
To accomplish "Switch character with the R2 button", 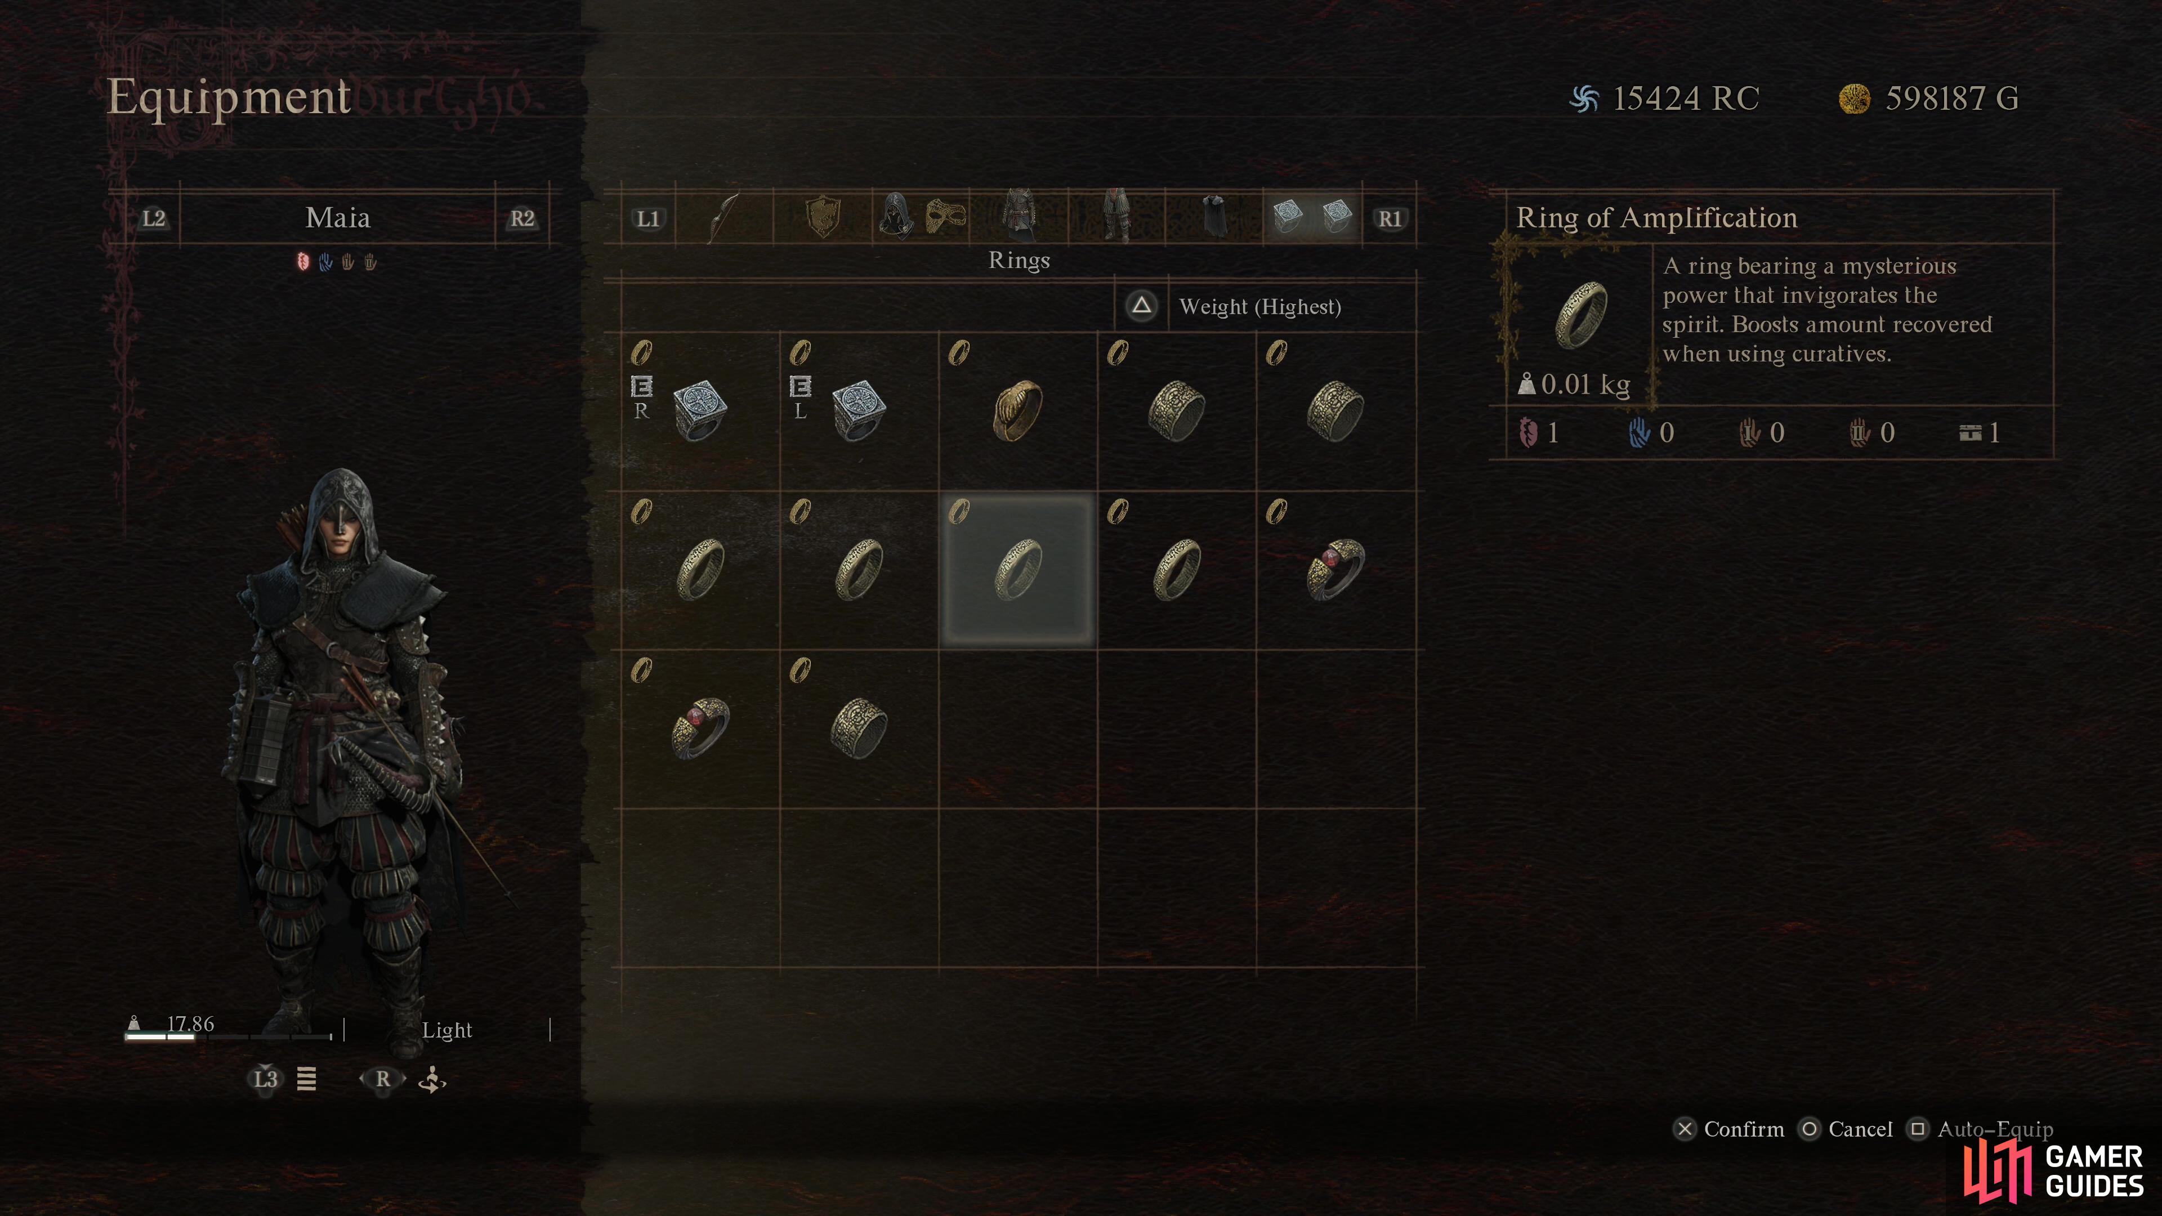I will coord(522,219).
